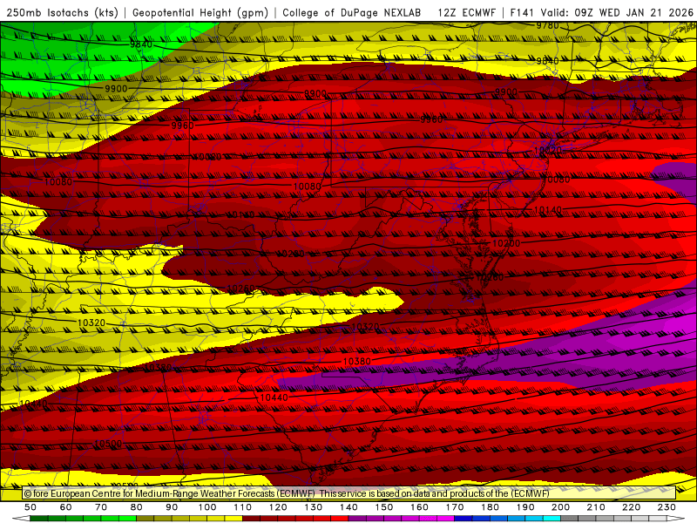The width and height of the screenshot is (697, 523).
Task: Click the '70' value on the color scale
Action: click(101, 507)
